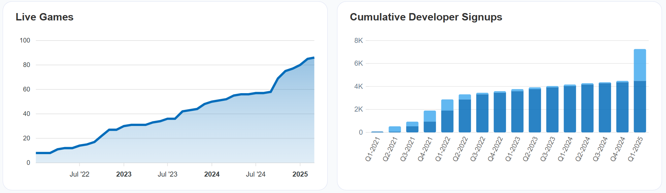Click the Q2-2021 axis label
Viewport: 666px width, 193px height.
click(x=390, y=149)
